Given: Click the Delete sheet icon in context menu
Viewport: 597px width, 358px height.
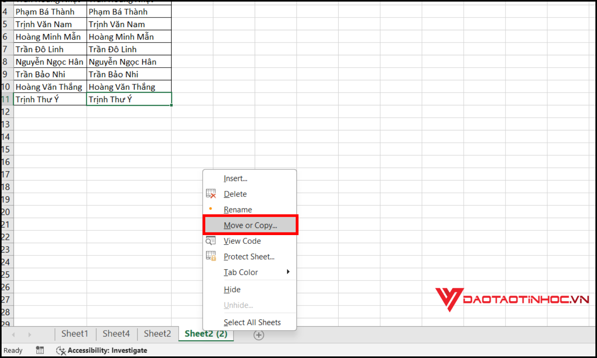Looking at the screenshot, I should pyautogui.click(x=211, y=194).
